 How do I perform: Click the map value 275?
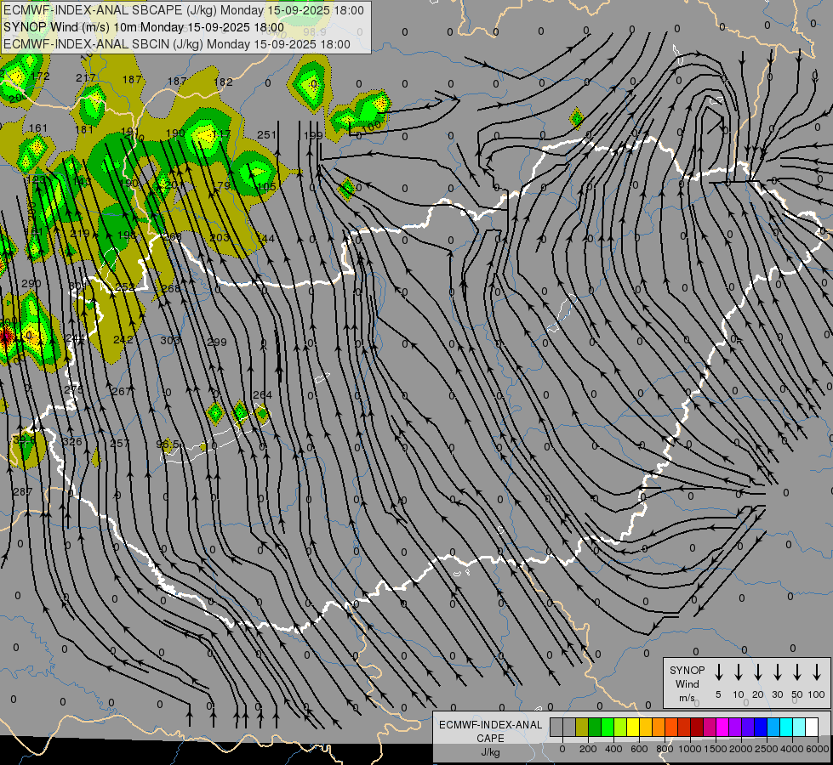coord(73,389)
